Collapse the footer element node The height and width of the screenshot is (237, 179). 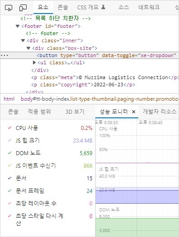pos(18,26)
